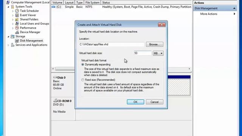Click the Local Users and Groups icon
The height and width of the screenshot is (136, 242).
click(x=17, y=23)
